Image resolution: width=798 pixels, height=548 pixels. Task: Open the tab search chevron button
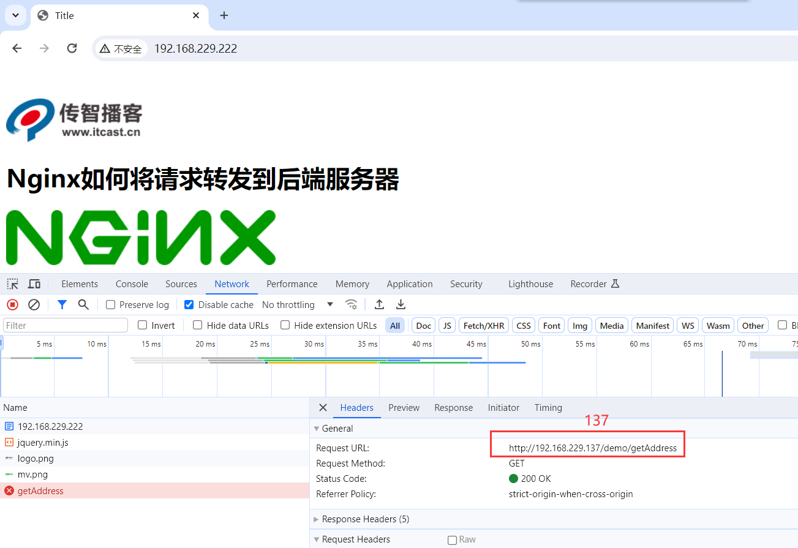pos(16,15)
